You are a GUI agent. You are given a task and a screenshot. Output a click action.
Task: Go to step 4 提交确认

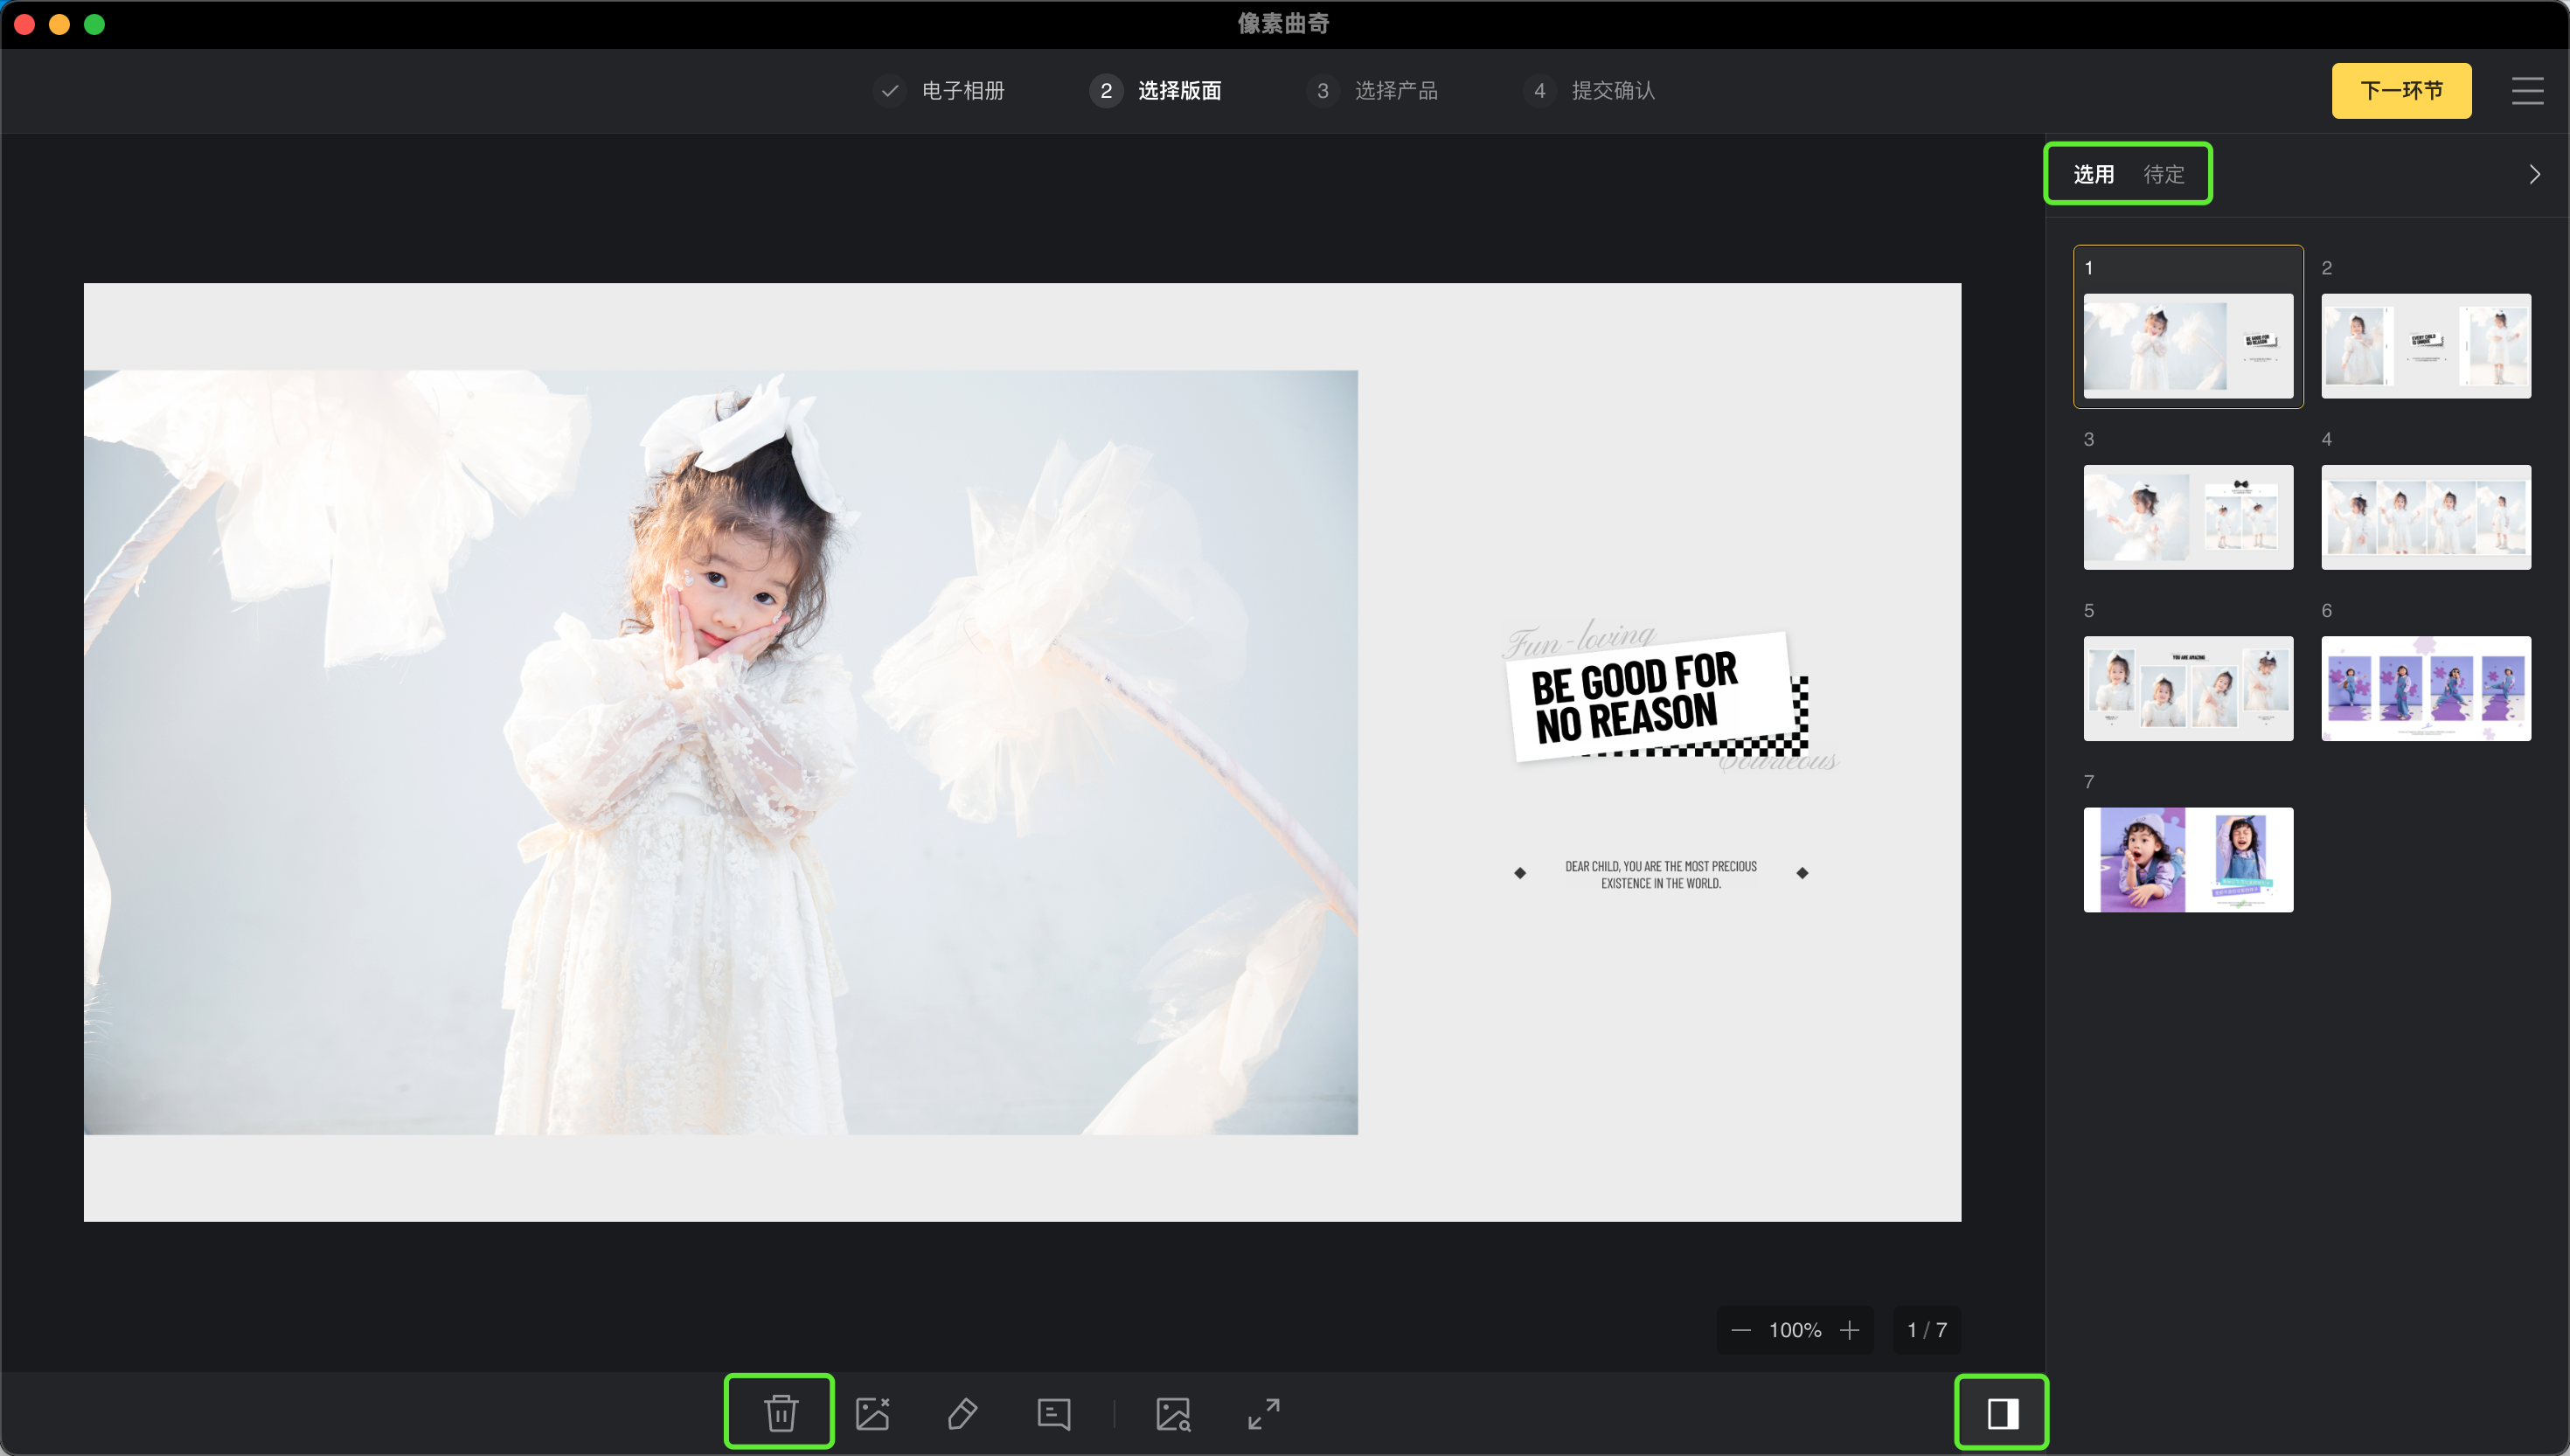(x=1612, y=91)
